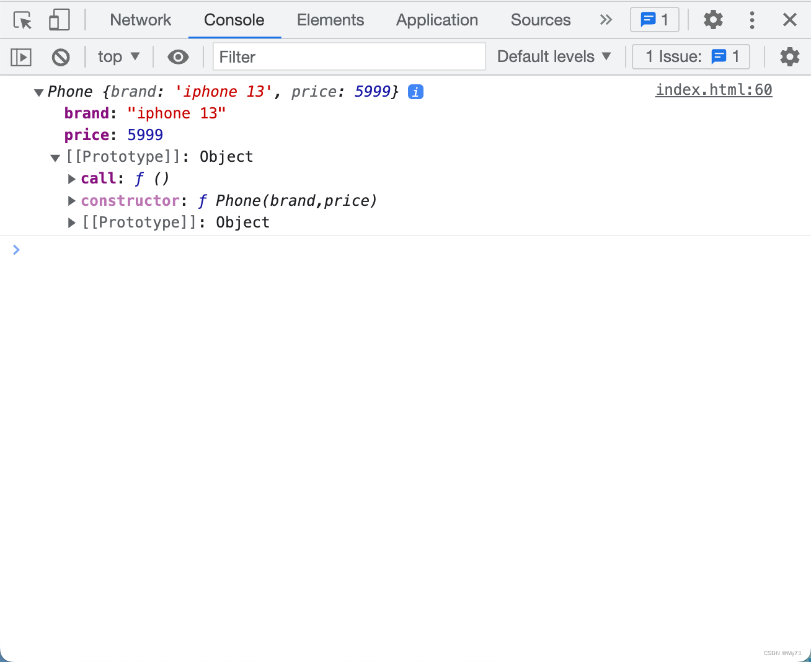
Task: Open the three-dot customize DevTools menu
Action: click(751, 20)
